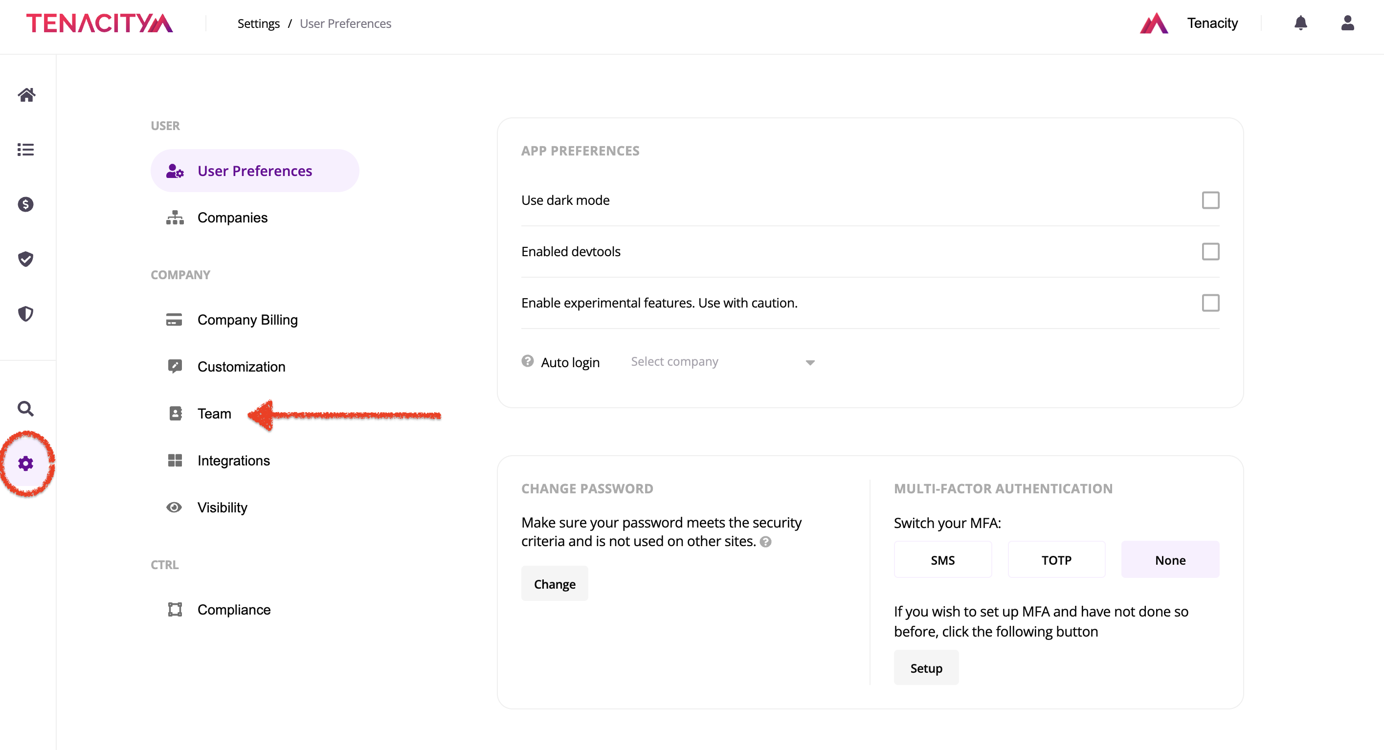Click the Settings breadcrumb link
Viewport: 1384px width, 750px height.
[258, 23]
